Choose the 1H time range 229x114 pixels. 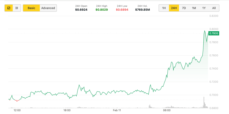[164, 8]
